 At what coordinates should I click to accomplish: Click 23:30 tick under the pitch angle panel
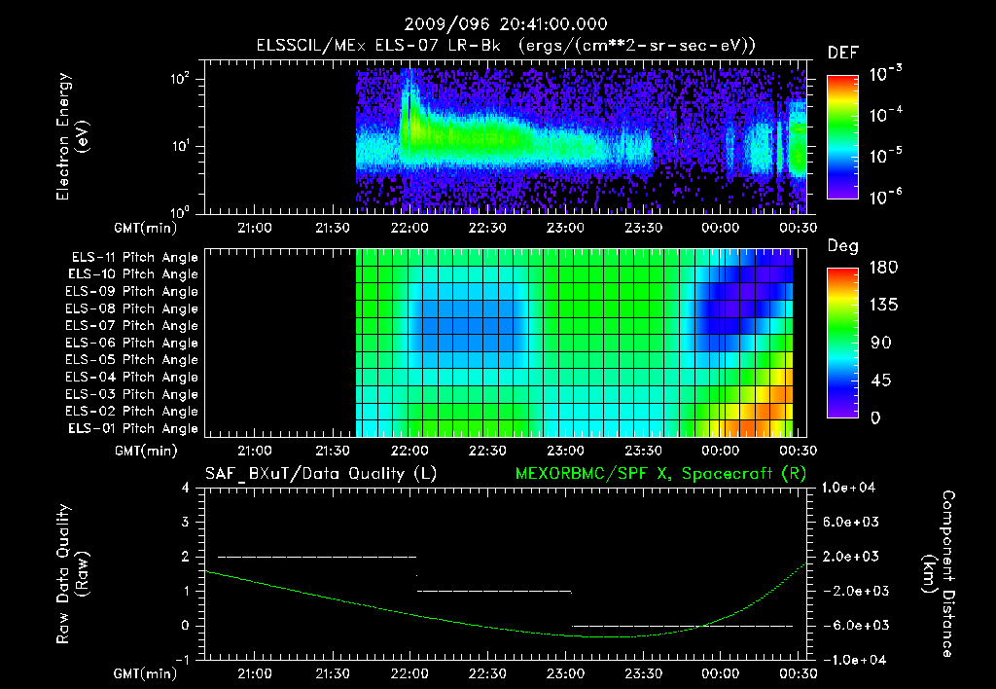click(x=643, y=451)
